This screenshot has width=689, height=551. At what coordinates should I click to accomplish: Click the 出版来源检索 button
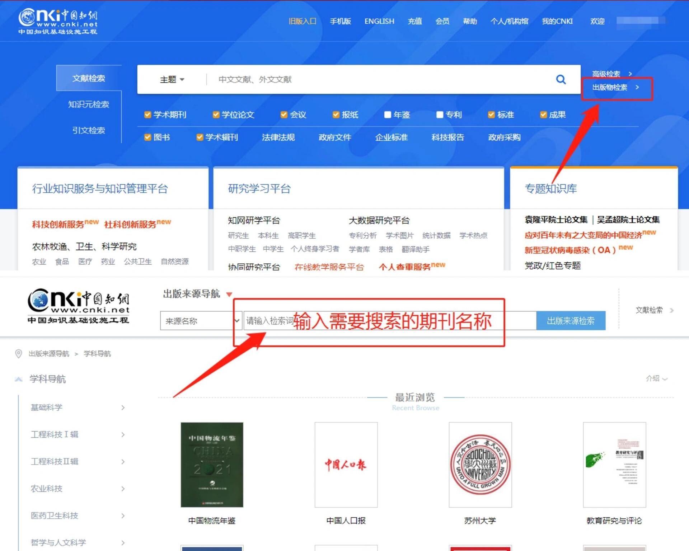(x=571, y=321)
